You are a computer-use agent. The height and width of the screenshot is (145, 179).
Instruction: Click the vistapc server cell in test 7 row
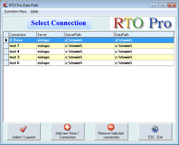point(50,46)
